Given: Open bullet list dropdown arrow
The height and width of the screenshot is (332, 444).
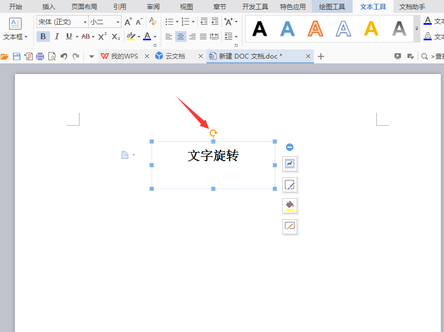Looking at the screenshot, I should click(x=177, y=22).
